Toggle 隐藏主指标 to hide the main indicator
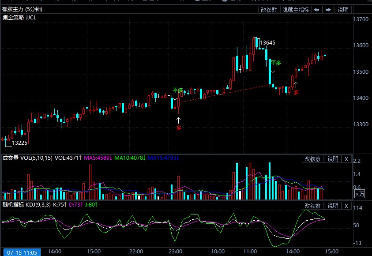This screenshot has width=372, height=256. (x=296, y=10)
